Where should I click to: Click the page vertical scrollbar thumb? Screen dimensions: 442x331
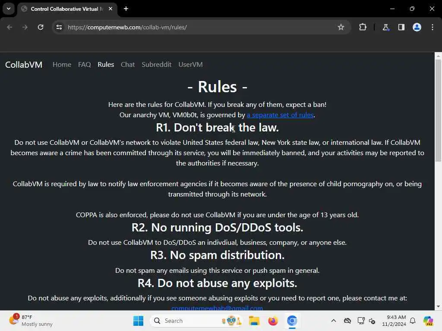coord(438,111)
